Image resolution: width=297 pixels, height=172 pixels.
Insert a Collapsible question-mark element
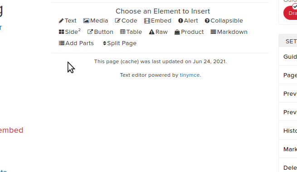(207, 21)
